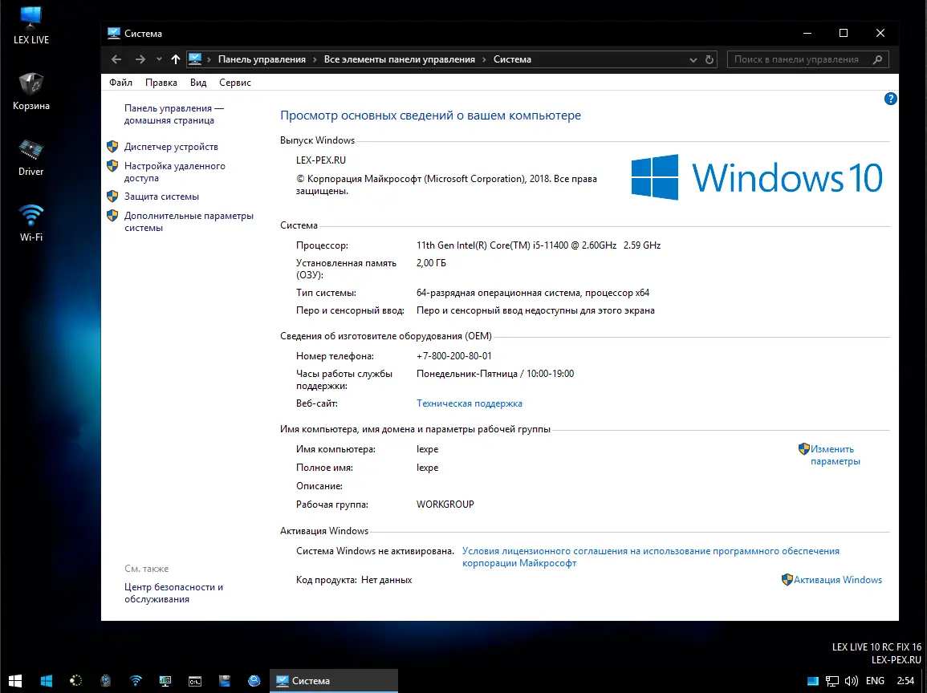The image size is (927, 693).
Task: Expand chevron after Все элементы панели управления
Action: pos(484,59)
